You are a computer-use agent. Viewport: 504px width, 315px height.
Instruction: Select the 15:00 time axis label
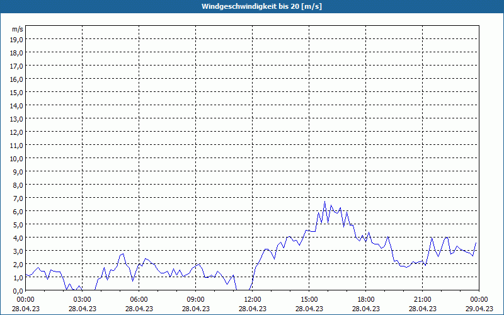pos(309,299)
